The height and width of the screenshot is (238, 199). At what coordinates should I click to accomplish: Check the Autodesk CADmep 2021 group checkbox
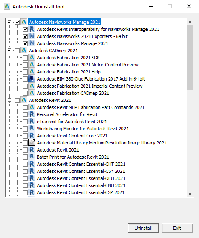[x=17, y=51]
